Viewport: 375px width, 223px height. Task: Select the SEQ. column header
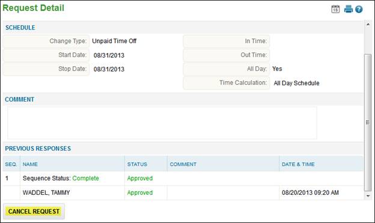11,164
